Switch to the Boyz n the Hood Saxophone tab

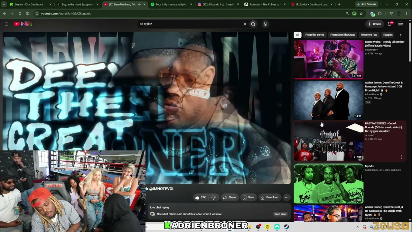77,5
